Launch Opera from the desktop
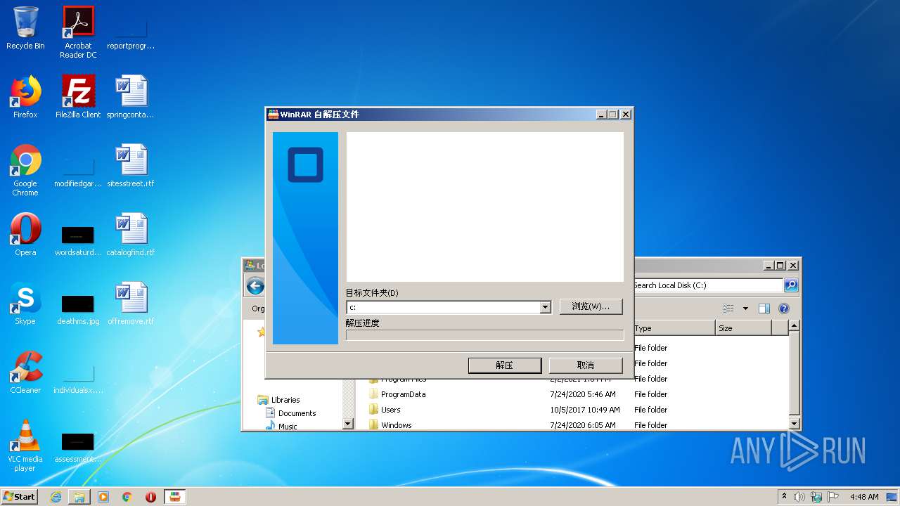Viewport: 900px width, 506px height. pos(25,235)
